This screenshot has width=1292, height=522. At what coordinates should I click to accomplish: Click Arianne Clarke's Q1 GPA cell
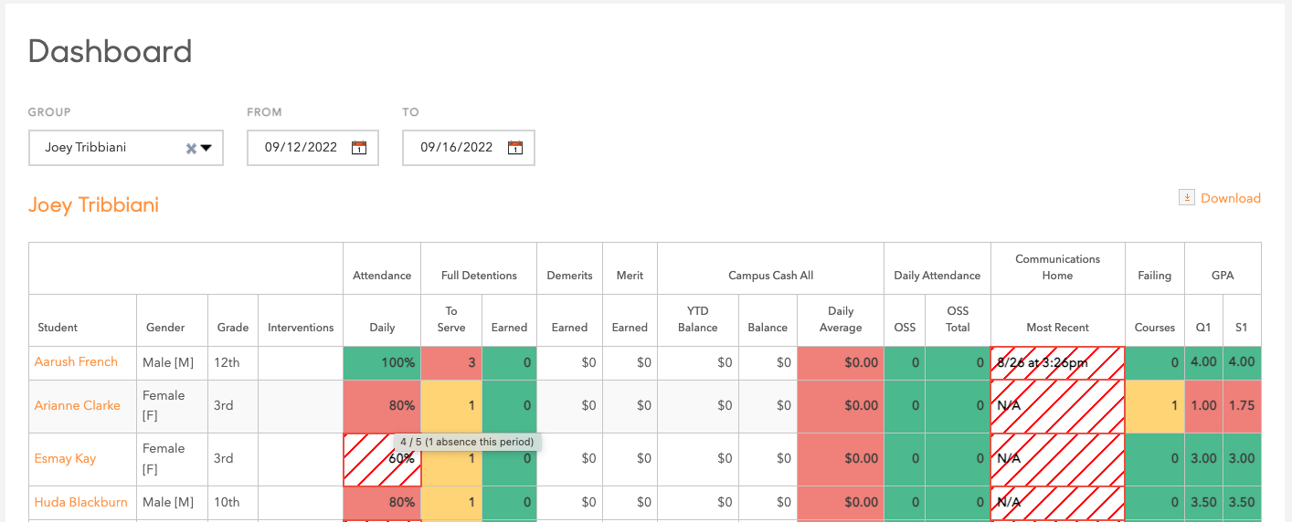pyautogui.click(x=1203, y=406)
